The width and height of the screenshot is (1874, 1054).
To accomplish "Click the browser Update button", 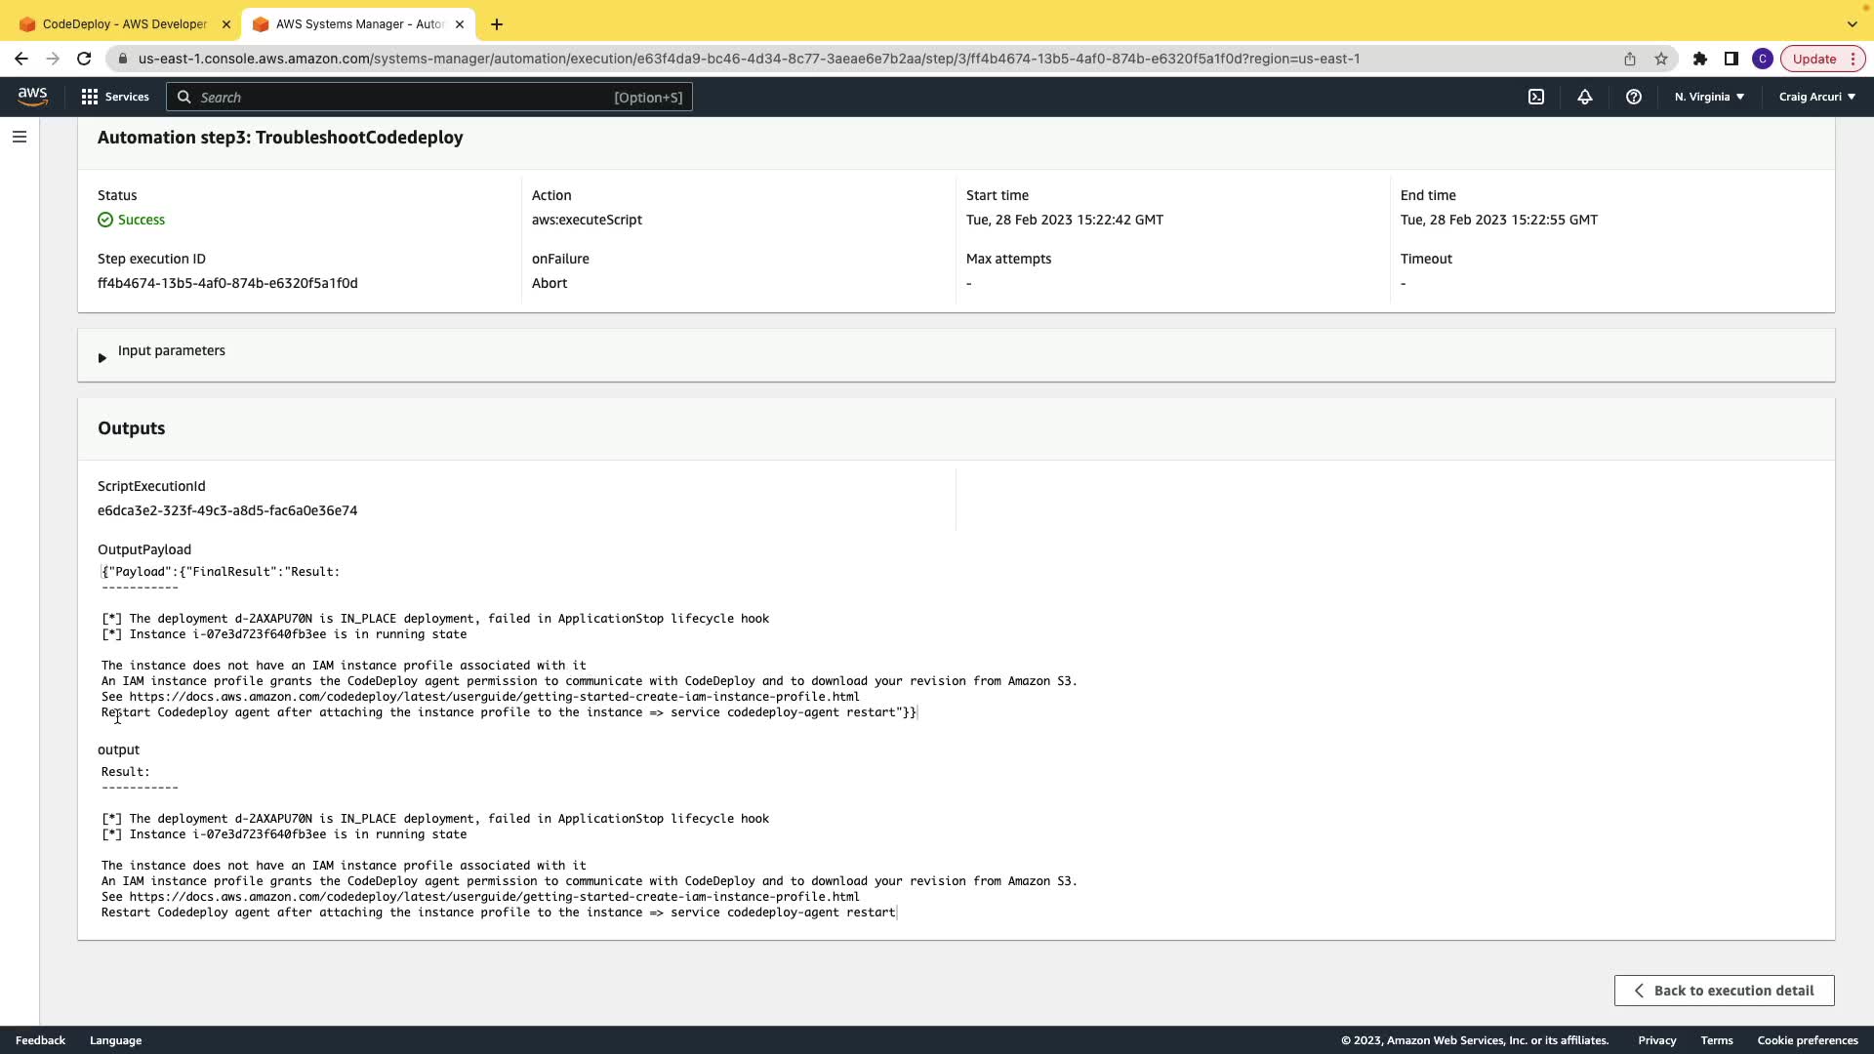I will (x=1814, y=59).
